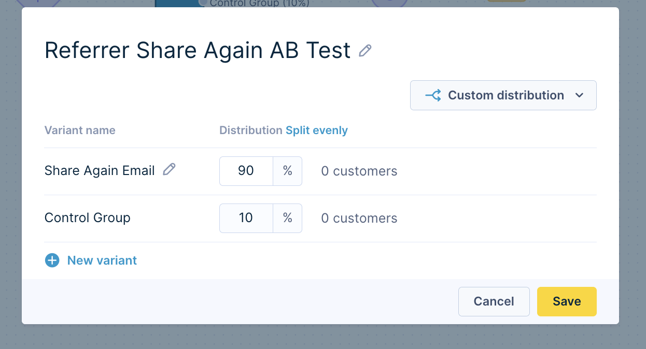Edit the AB test title
646x349 pixels.
click(x=366, y=50)
